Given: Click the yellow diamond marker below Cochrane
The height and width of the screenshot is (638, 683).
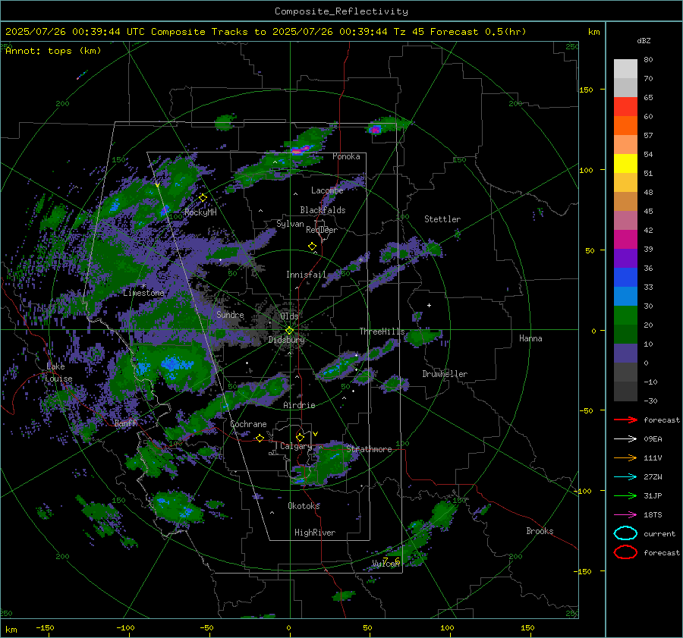Looking at the screenshot, I should click(x=260, y=438).
